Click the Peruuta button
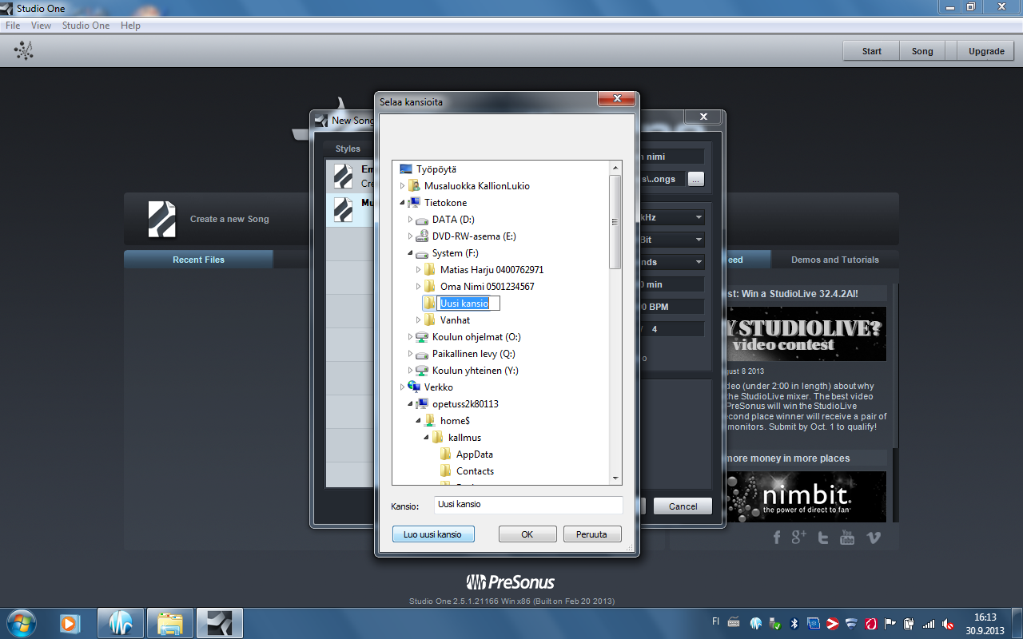The height and width of the screenshot is (639, 1023). [592, 534]
